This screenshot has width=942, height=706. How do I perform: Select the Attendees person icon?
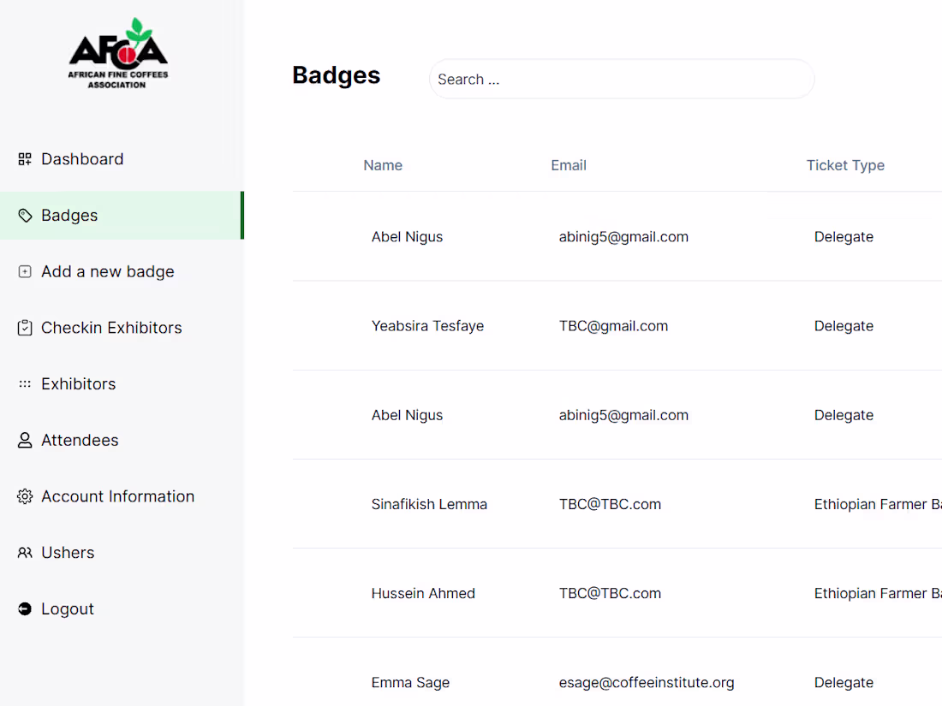pos(24,440)
